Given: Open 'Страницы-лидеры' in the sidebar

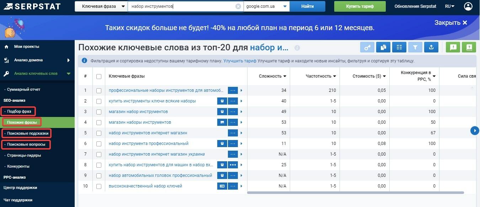Looking at the screenshot, I should pos(24,155).
